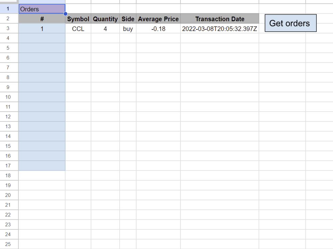Viewport: 333px width, 249px height.
Task: Select the 2022-03-08T20:05:32.397Z date cell
Action: pos(220,29)
